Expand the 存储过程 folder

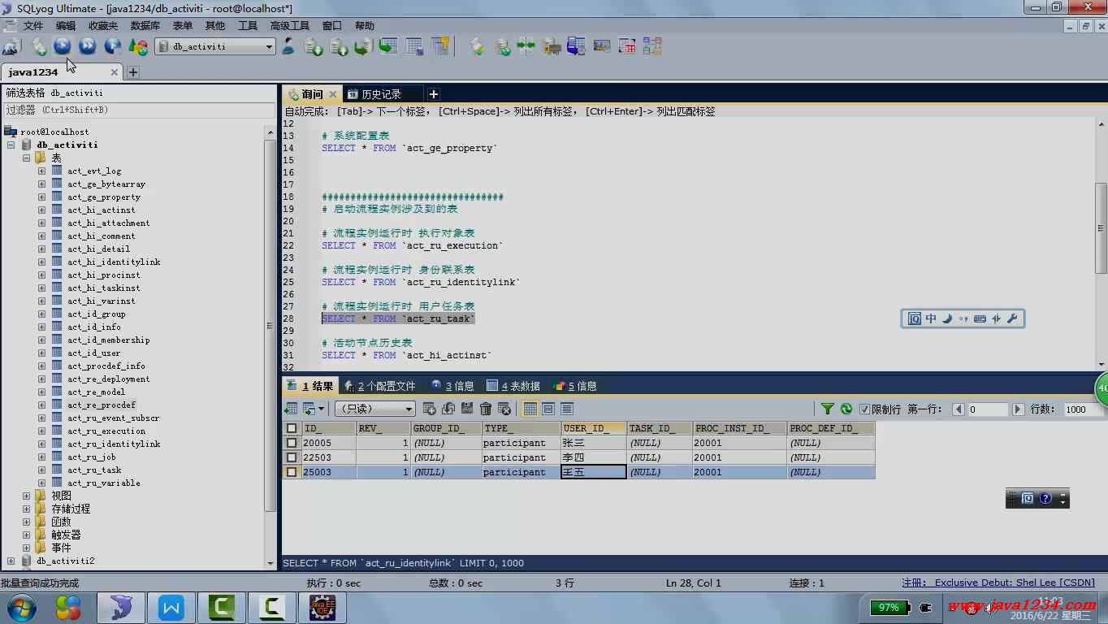pyautogui.click(x=26, y=509)
